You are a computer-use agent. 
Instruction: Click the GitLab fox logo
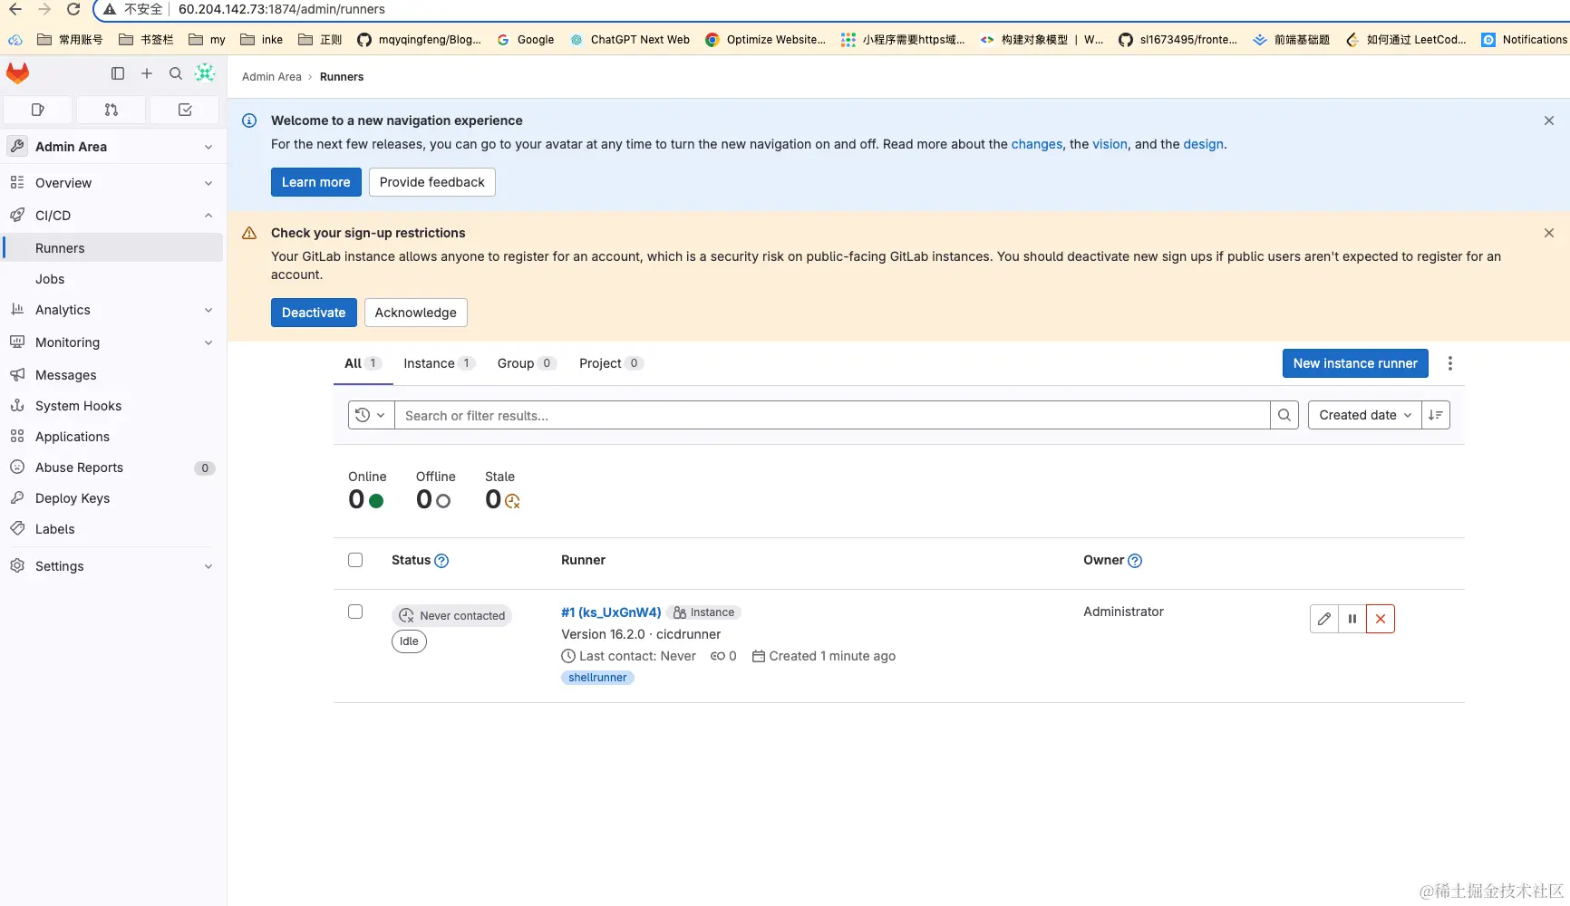point(18,73)
